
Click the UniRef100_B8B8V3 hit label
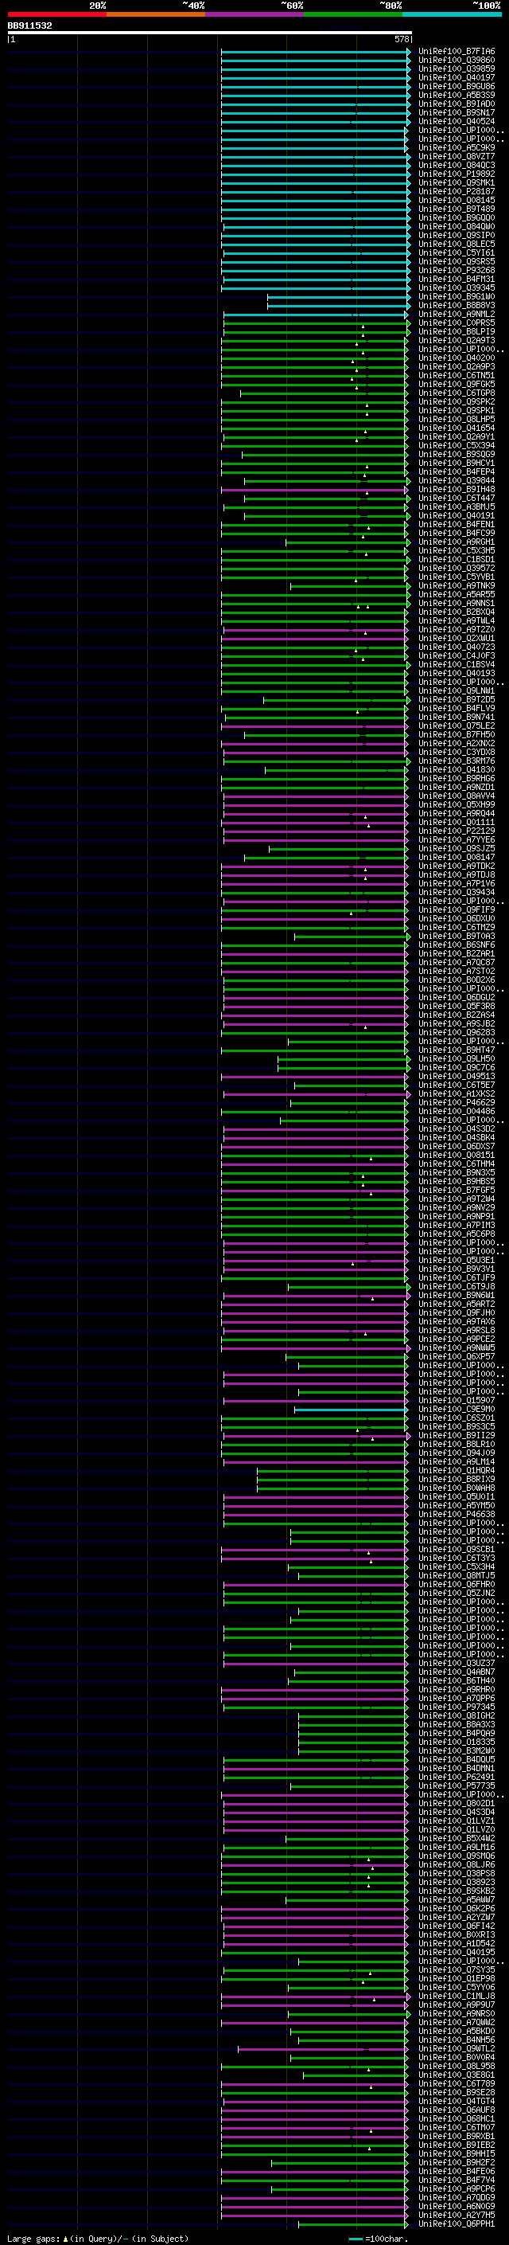click(457, 306)
